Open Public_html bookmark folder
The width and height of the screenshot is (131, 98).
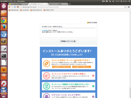48,10
